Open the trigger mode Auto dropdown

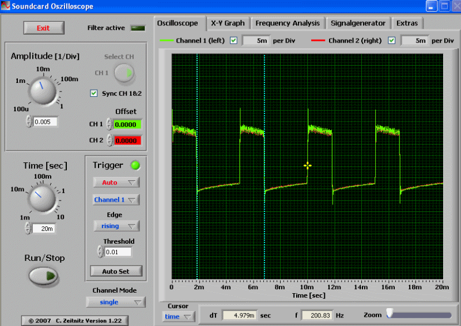116,183
